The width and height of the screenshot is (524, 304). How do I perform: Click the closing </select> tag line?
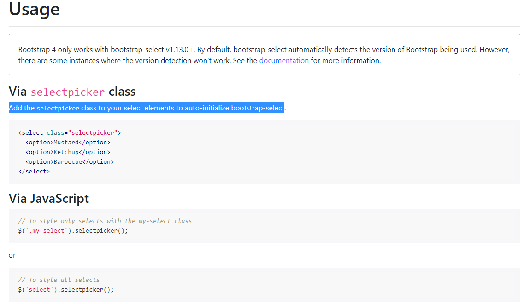(34, 172)
